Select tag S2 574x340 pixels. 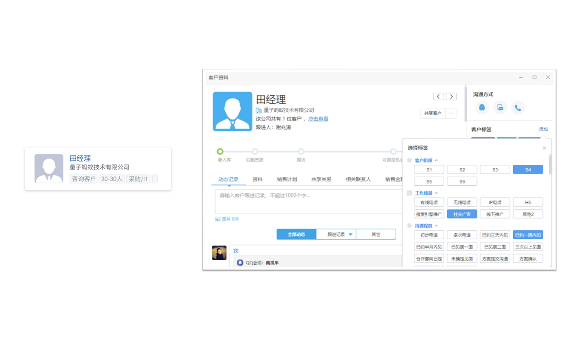click(x=462, y=170)
